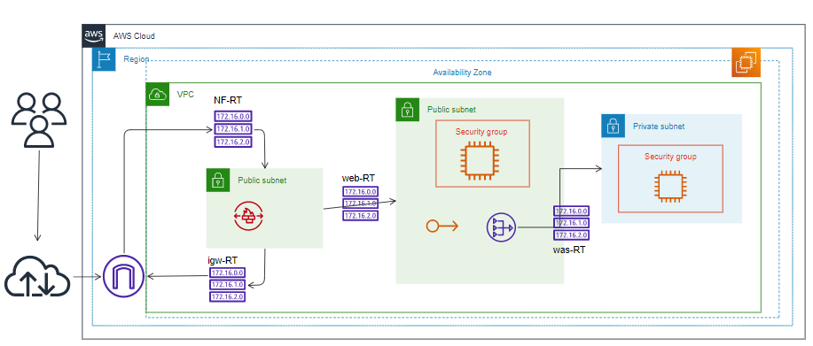Click the 172.16.1.0 row of NF-RT
The height and width of the screenshot is (346, 813).
233,129
